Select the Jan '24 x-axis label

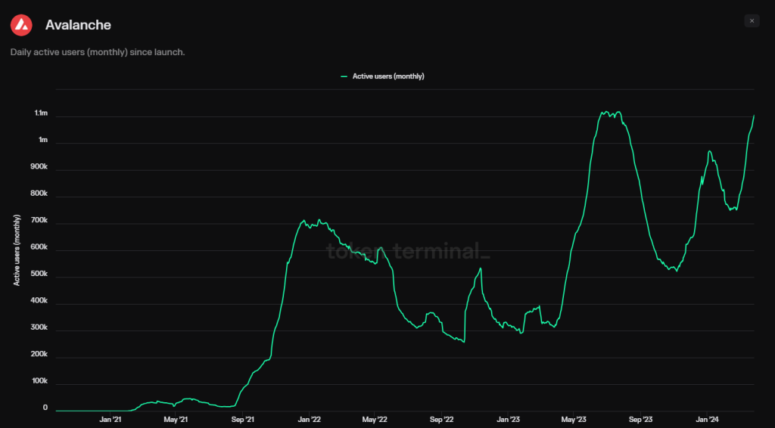coord(707,419)
